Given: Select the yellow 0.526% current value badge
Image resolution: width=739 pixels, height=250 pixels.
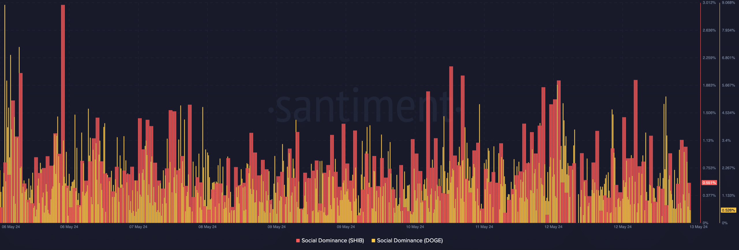Looking at the screenshot, I should tap(728, 210).
